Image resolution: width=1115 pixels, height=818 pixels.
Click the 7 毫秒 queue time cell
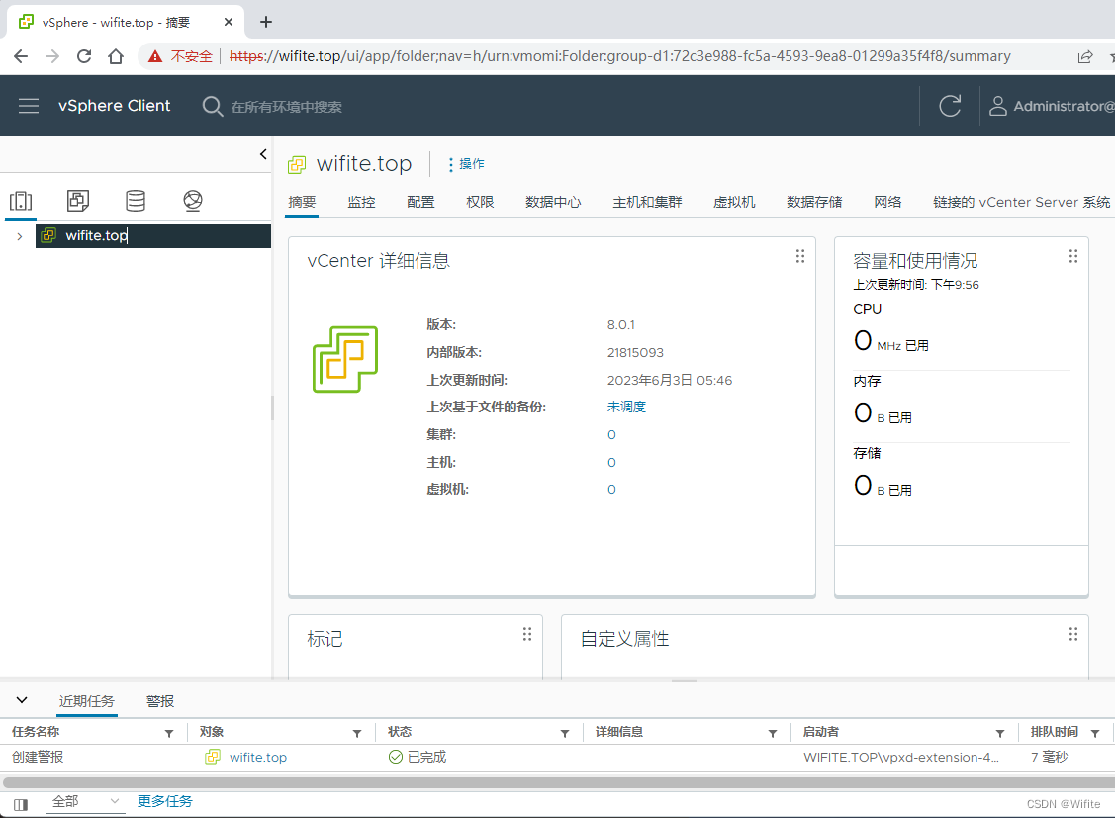(x=1050, y=758)
